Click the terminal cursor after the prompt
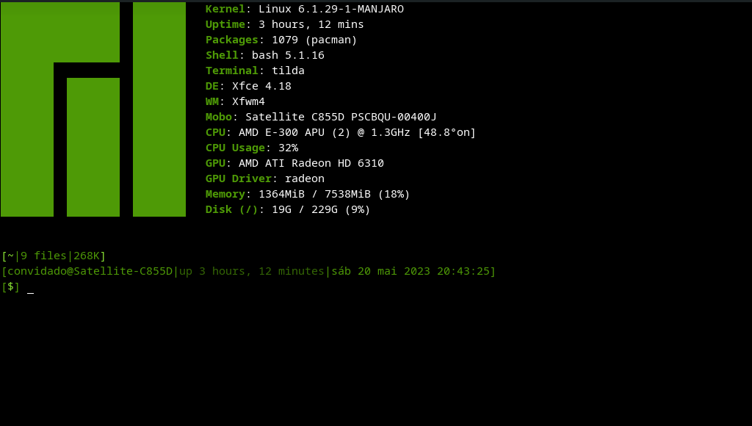Image resolution: width=752 pixels, height=426 pixels. point(30,292)
